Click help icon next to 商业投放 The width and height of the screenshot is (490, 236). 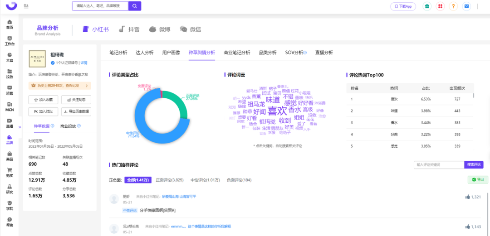coord(79,126)
